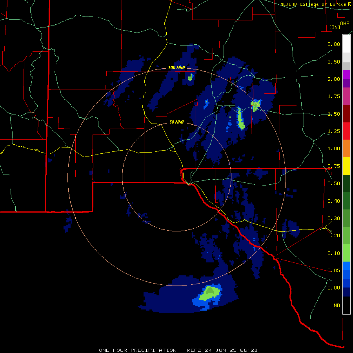Click the 0.75 legend value
The width and height of the screenshot is (353, 353).
[334, 166]
